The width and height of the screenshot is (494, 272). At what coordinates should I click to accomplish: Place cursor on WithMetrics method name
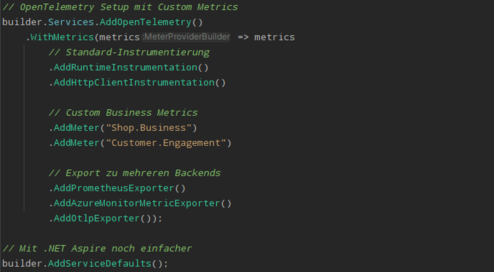click(62, 37)
